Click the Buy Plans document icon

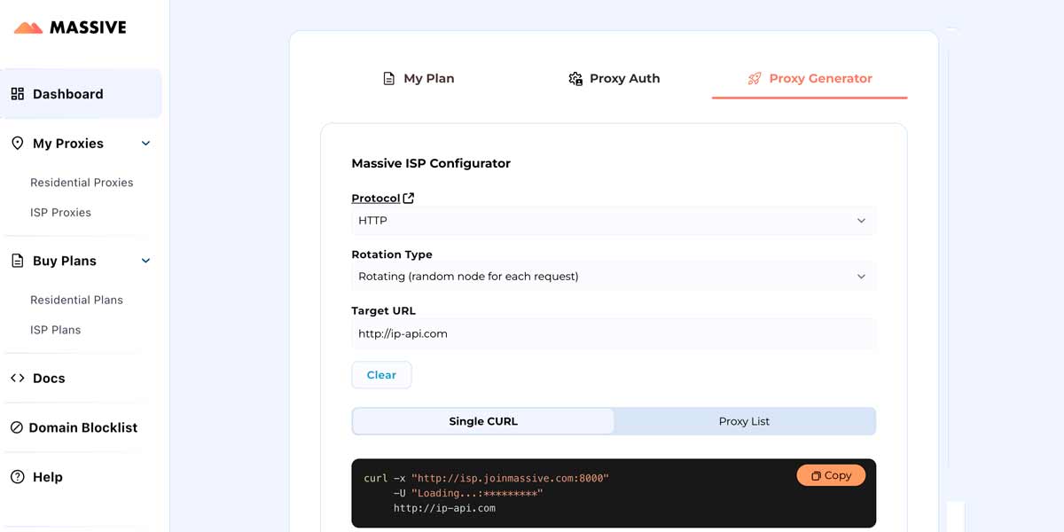coord(18,261)
